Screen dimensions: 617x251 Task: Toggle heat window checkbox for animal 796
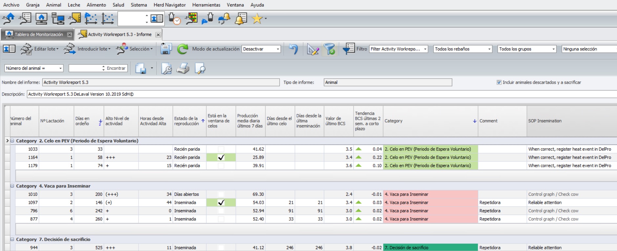(x=221, y=211)
